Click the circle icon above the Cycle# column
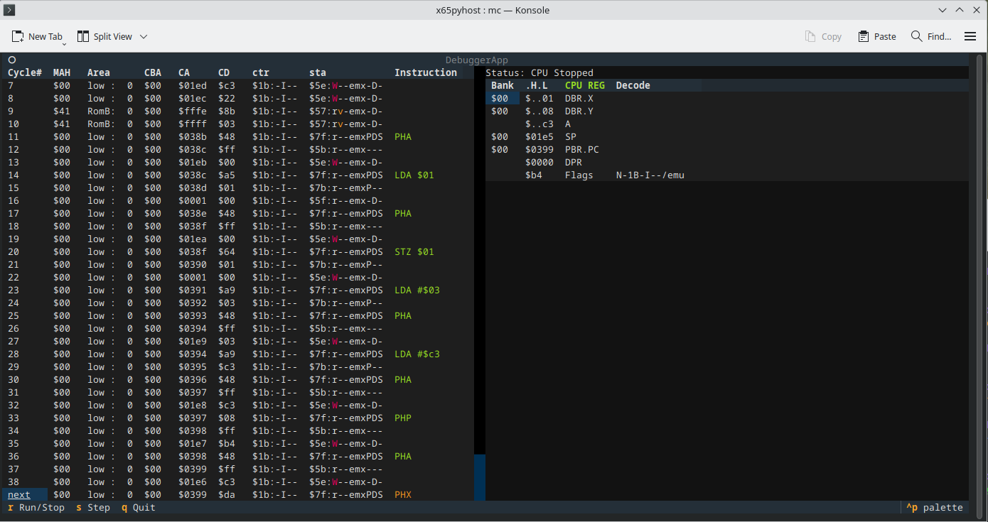The height and width of the screenshot is (522, 988). coord(12,60)
